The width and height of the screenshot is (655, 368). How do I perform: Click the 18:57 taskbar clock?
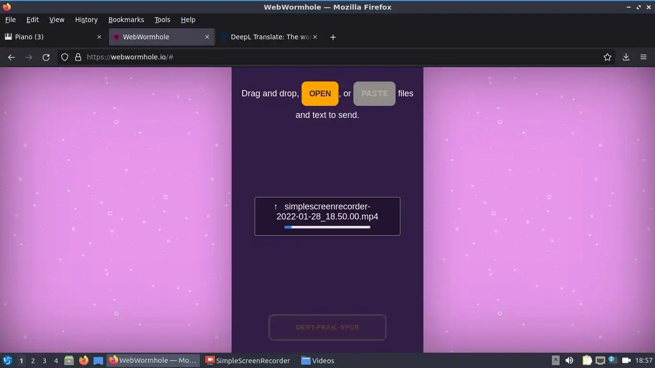click(x=644, y=360)
